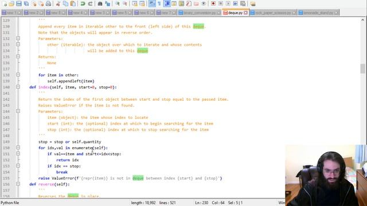
Task: Create a new file with the New icon
Action: 5,3
